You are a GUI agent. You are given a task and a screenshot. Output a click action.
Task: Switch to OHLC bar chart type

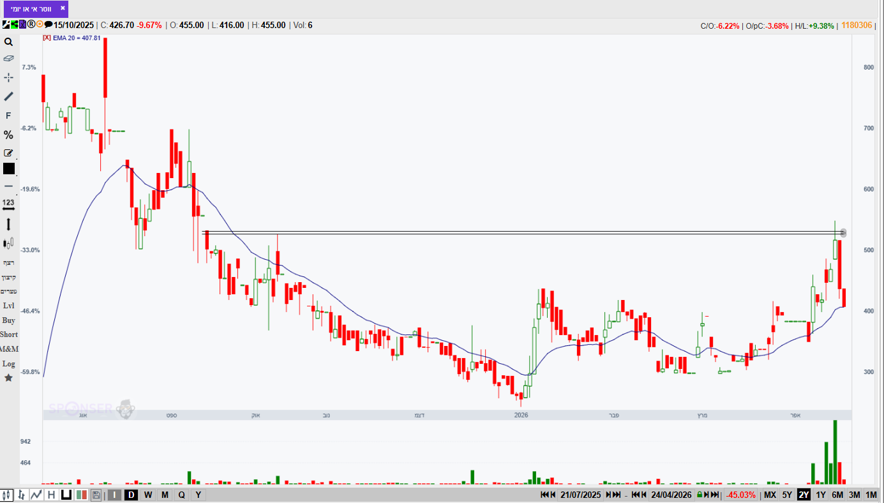tap(22, 495)
